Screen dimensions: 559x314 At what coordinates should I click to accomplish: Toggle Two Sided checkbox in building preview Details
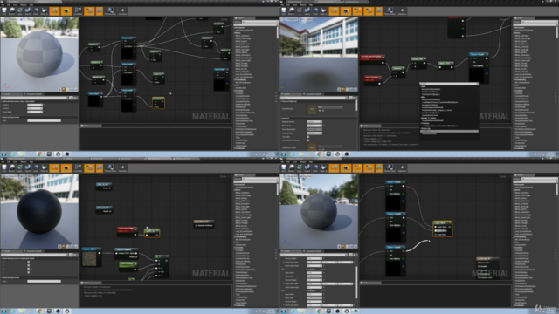coord(308,137)
